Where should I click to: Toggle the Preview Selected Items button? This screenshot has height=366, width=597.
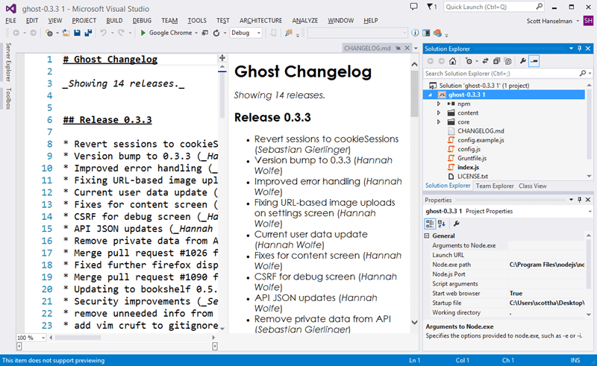coord(535,61)
